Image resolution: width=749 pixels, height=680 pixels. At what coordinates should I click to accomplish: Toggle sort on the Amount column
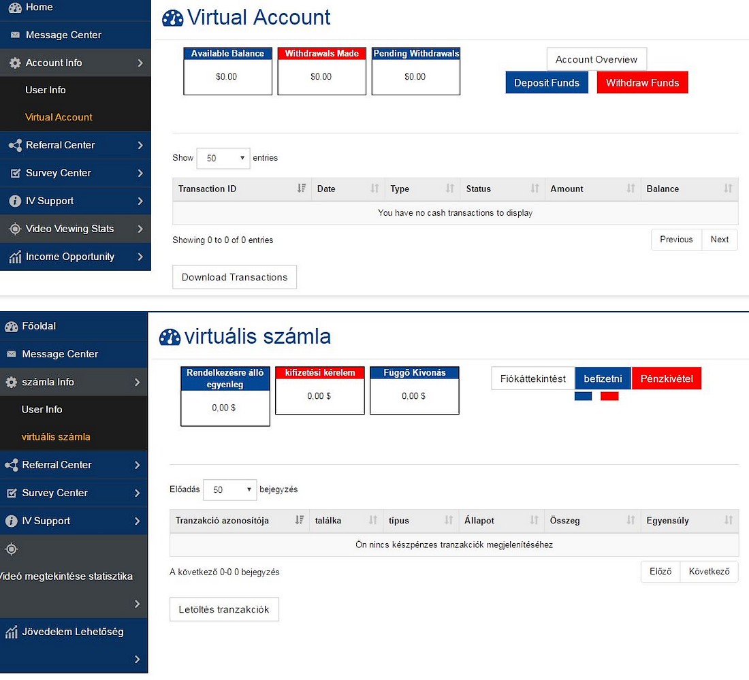pyautogui.click(x=631, y=189)
